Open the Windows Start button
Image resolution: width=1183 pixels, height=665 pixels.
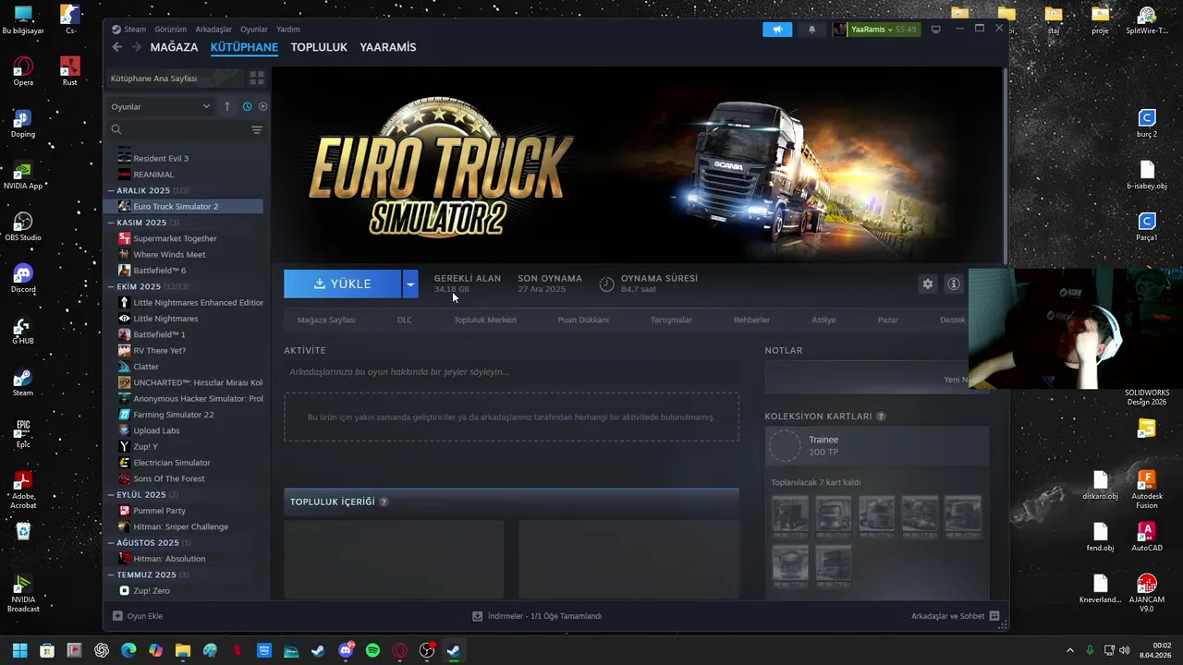coord(19,650)
